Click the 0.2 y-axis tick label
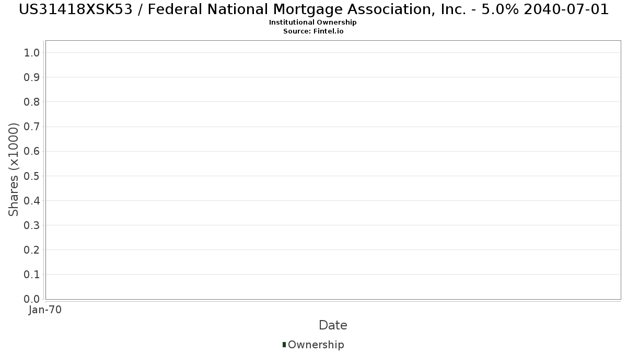 pyautogui.click(x=32, y=249)
